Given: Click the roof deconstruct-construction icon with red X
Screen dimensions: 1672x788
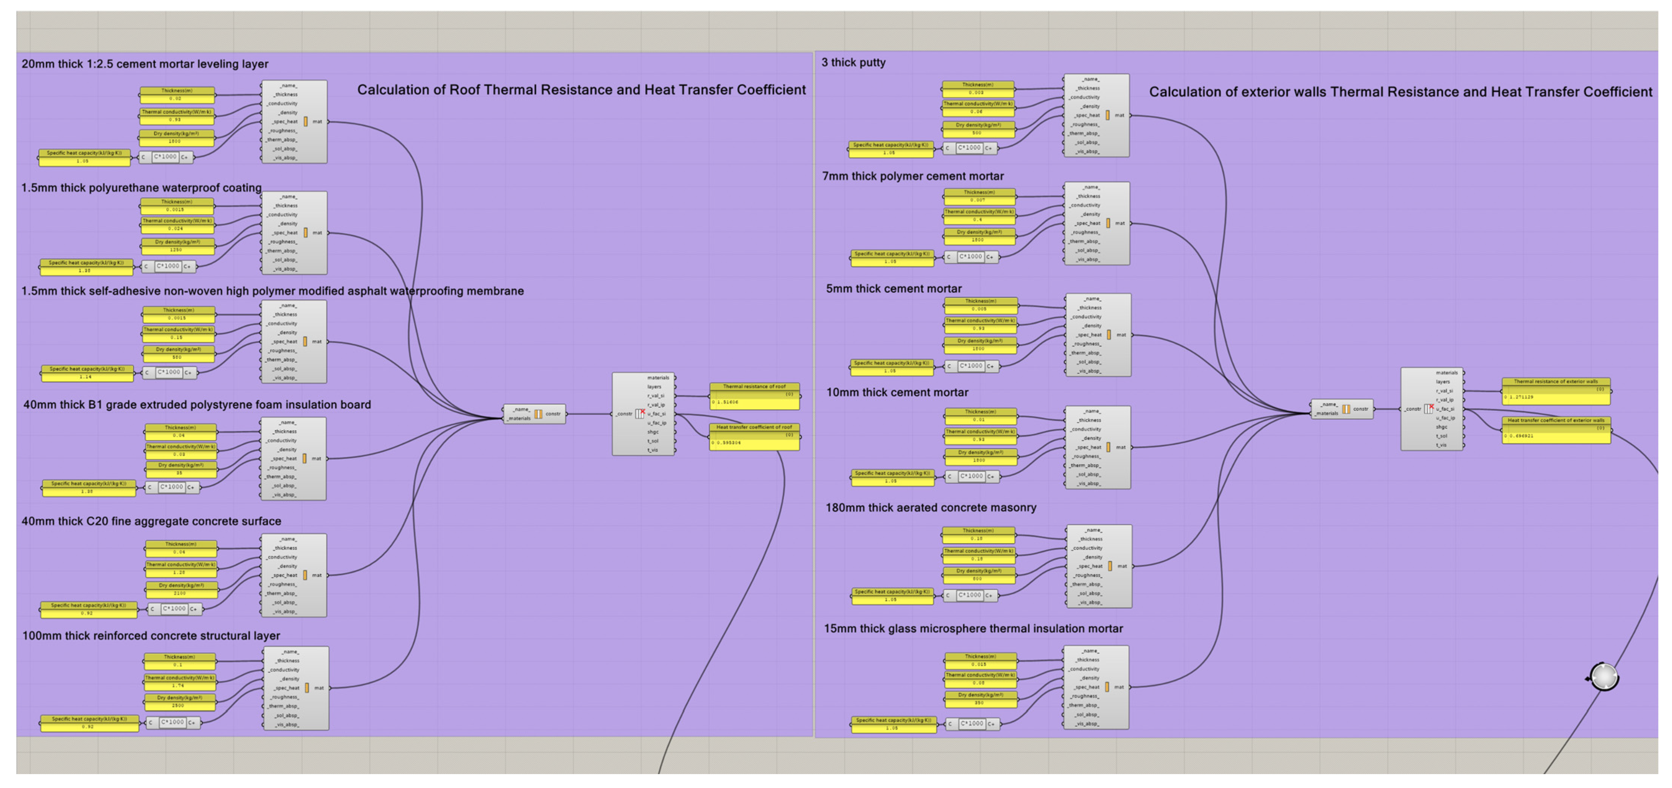Looking at the screenshot, I should 639,413.
